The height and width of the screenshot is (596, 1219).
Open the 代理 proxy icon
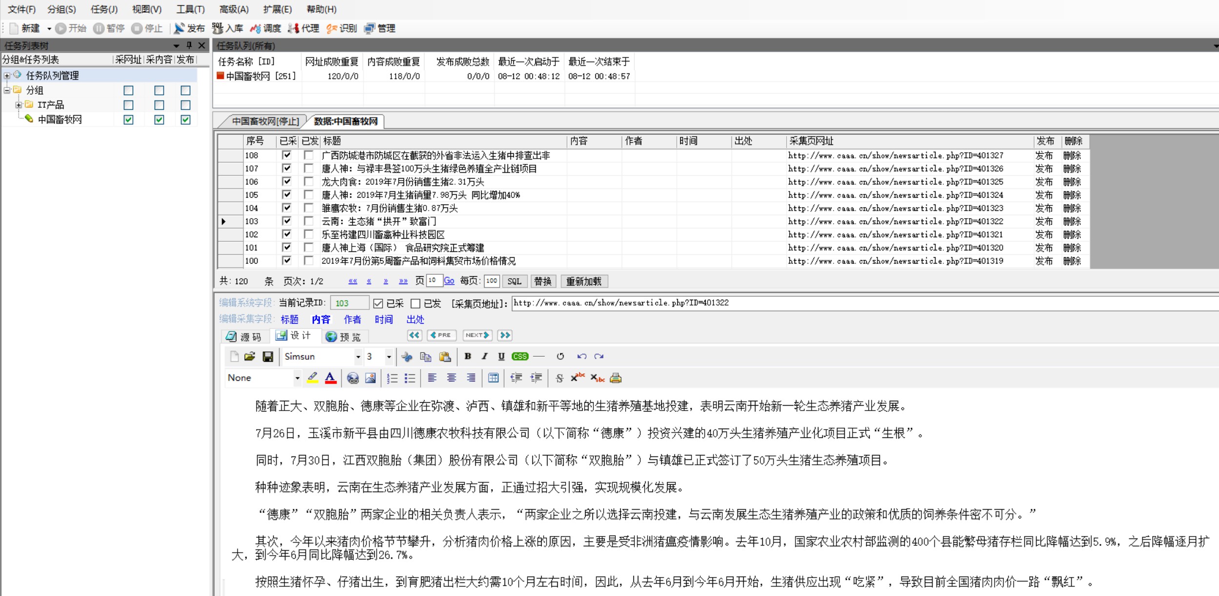(x=303, y=28)
